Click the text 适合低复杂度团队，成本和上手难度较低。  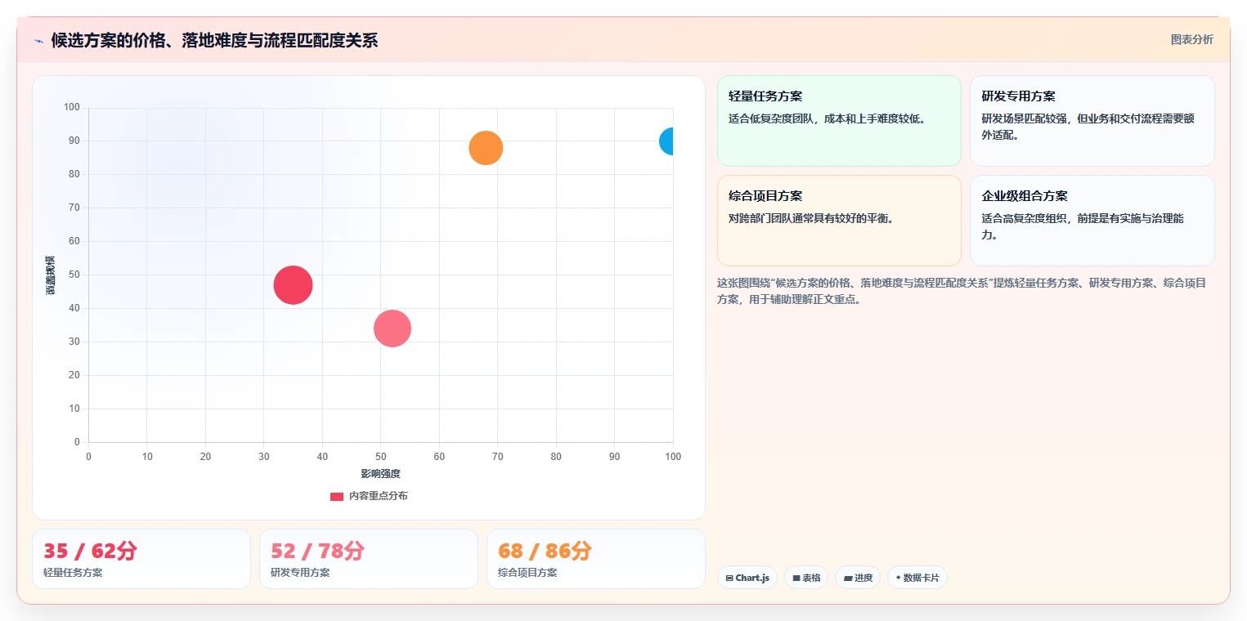click(x=827, y=118)
